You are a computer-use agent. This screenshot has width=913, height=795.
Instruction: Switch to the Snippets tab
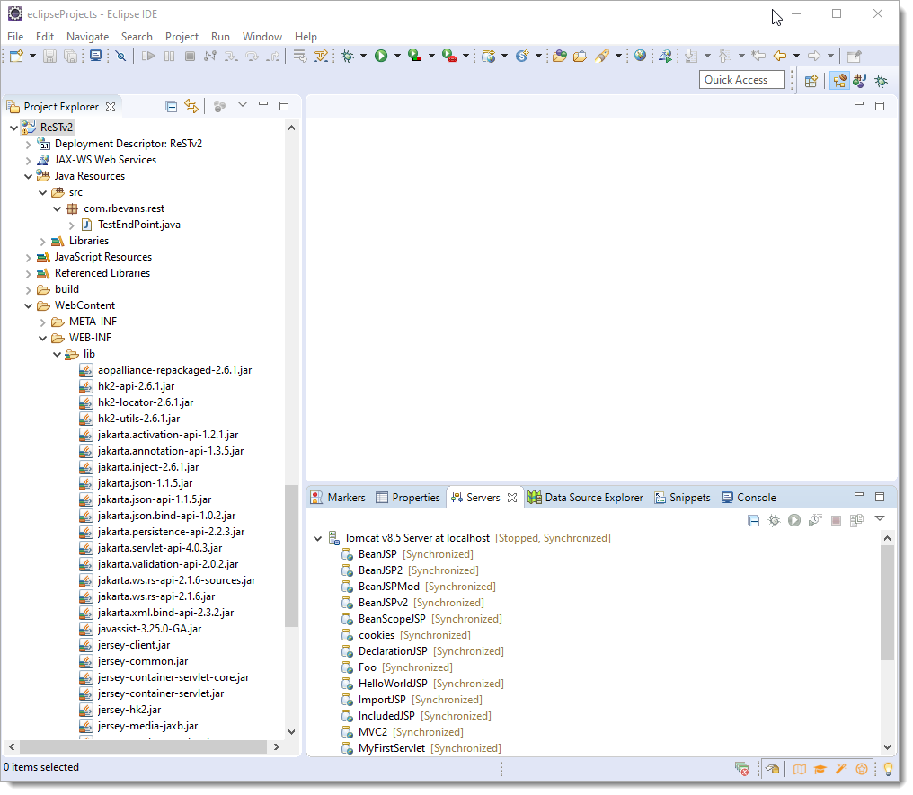coord(682,498)
